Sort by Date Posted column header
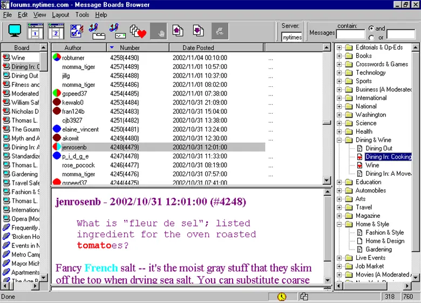This screenshot has width=421, height=303. (216, 48)
